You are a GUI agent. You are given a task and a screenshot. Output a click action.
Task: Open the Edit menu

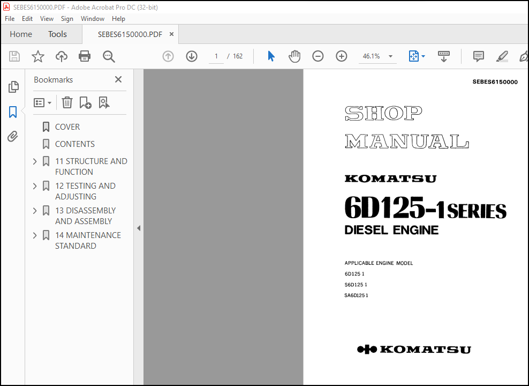coord(27,19)
